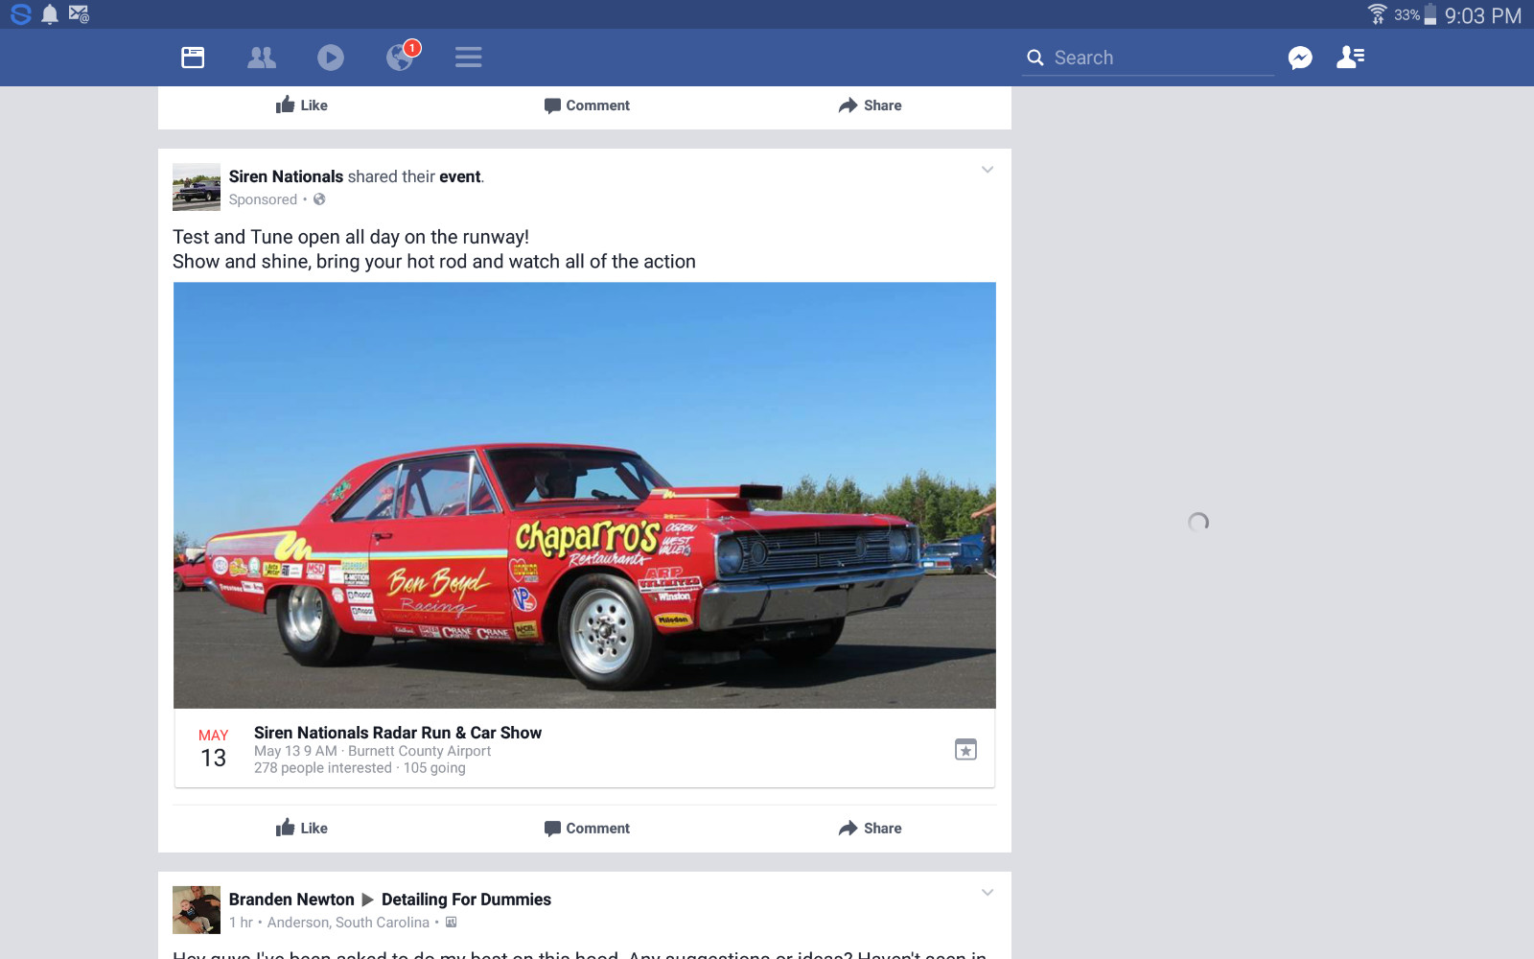Like the Siren Nationals event post
This screenshot has height=959, width=1534.
tap(302, 828)
